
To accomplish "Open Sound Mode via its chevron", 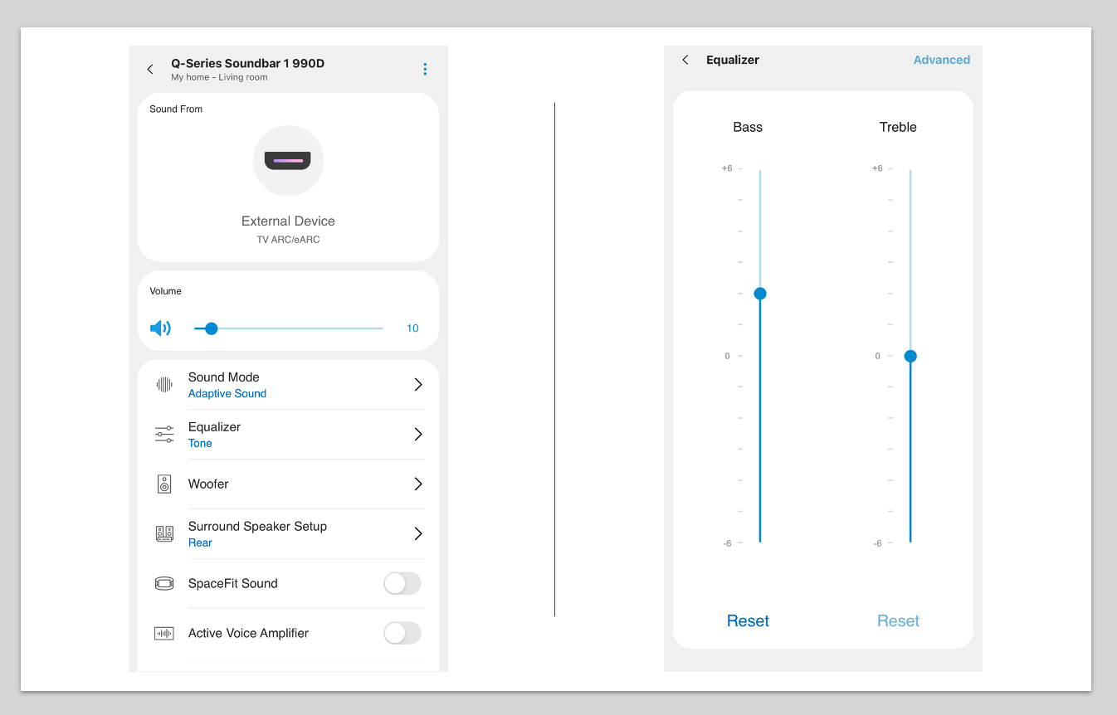I will pos(418,384).
